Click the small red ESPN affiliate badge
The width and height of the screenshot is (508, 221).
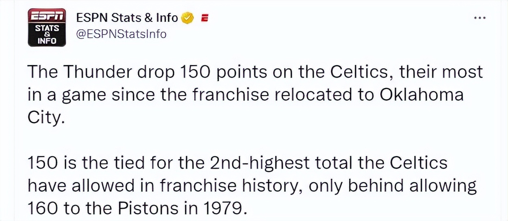point(205,18)
